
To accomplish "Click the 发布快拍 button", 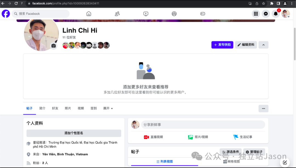I will pyautogui.click(x=222, y=45).
